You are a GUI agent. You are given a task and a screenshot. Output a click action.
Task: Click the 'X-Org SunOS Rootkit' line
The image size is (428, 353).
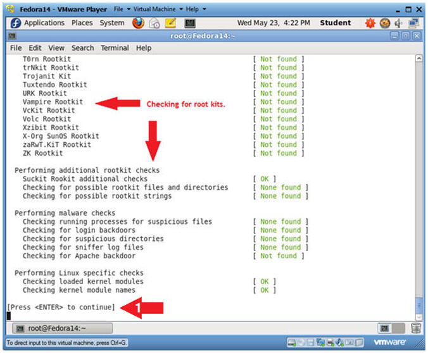(61, 136)
